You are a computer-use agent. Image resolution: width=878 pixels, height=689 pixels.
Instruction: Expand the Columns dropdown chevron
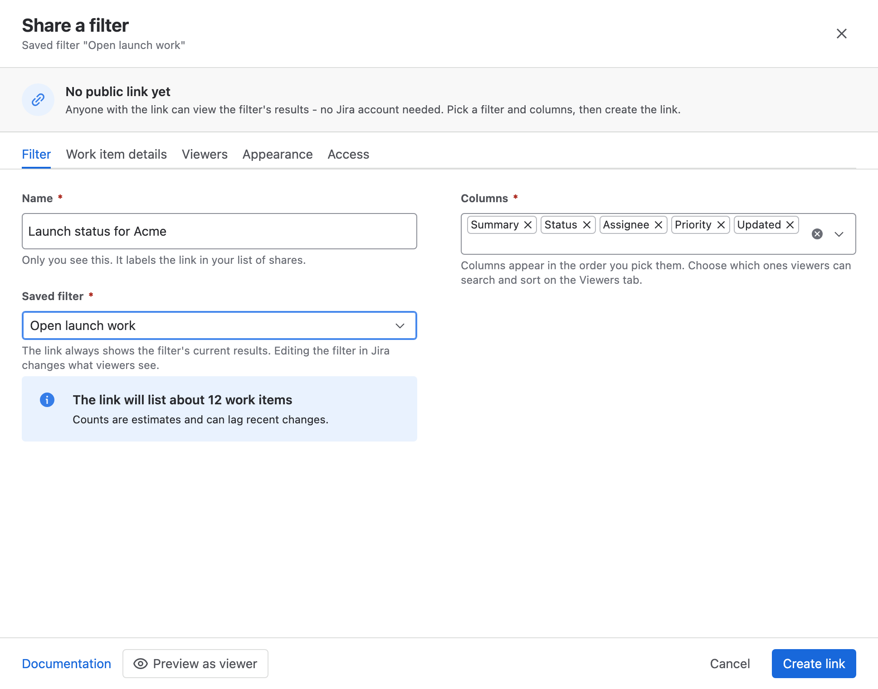tap(839, 234)
